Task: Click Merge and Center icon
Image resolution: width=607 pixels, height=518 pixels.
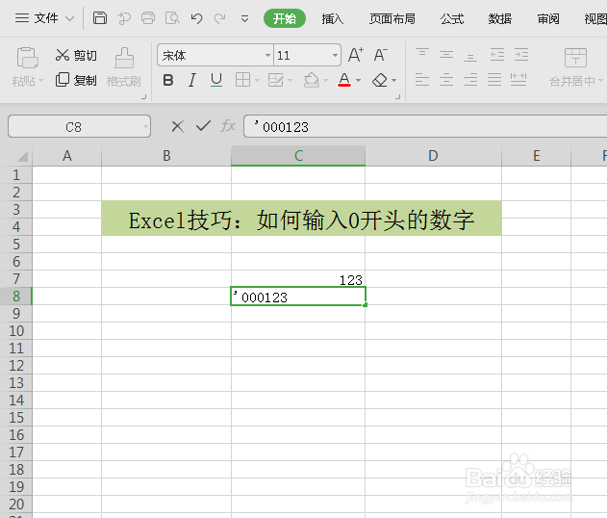Action: tap(575, 58)
